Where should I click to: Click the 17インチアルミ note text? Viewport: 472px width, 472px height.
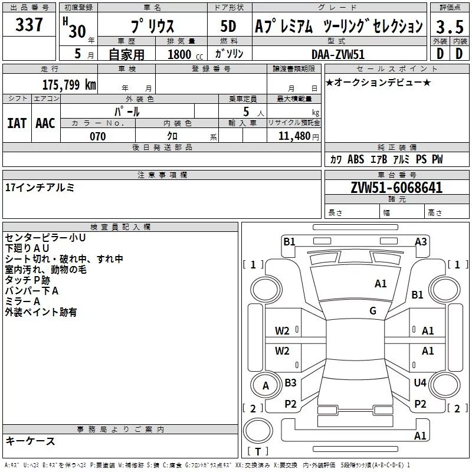click(40, 188)
